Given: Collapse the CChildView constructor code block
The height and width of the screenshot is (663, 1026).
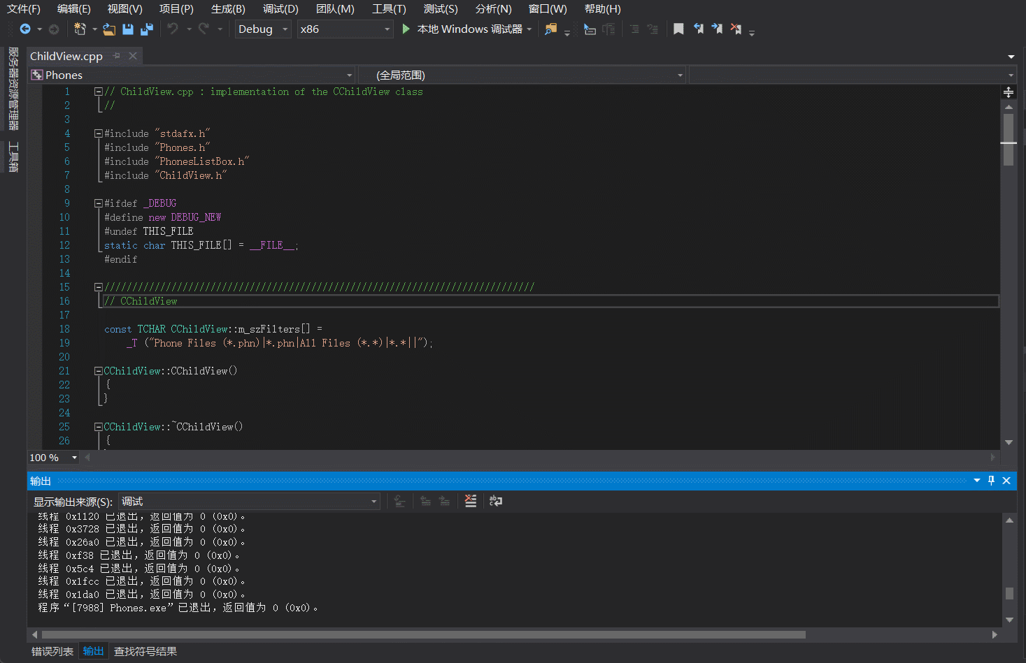Looking at the screenshot, I should tap(99, 371).
